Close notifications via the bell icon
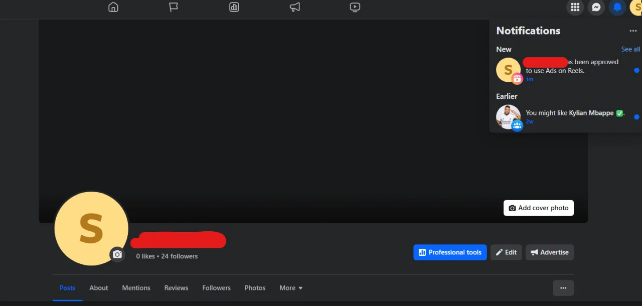Viewport: 642px width, 306px height. point(617,7)
